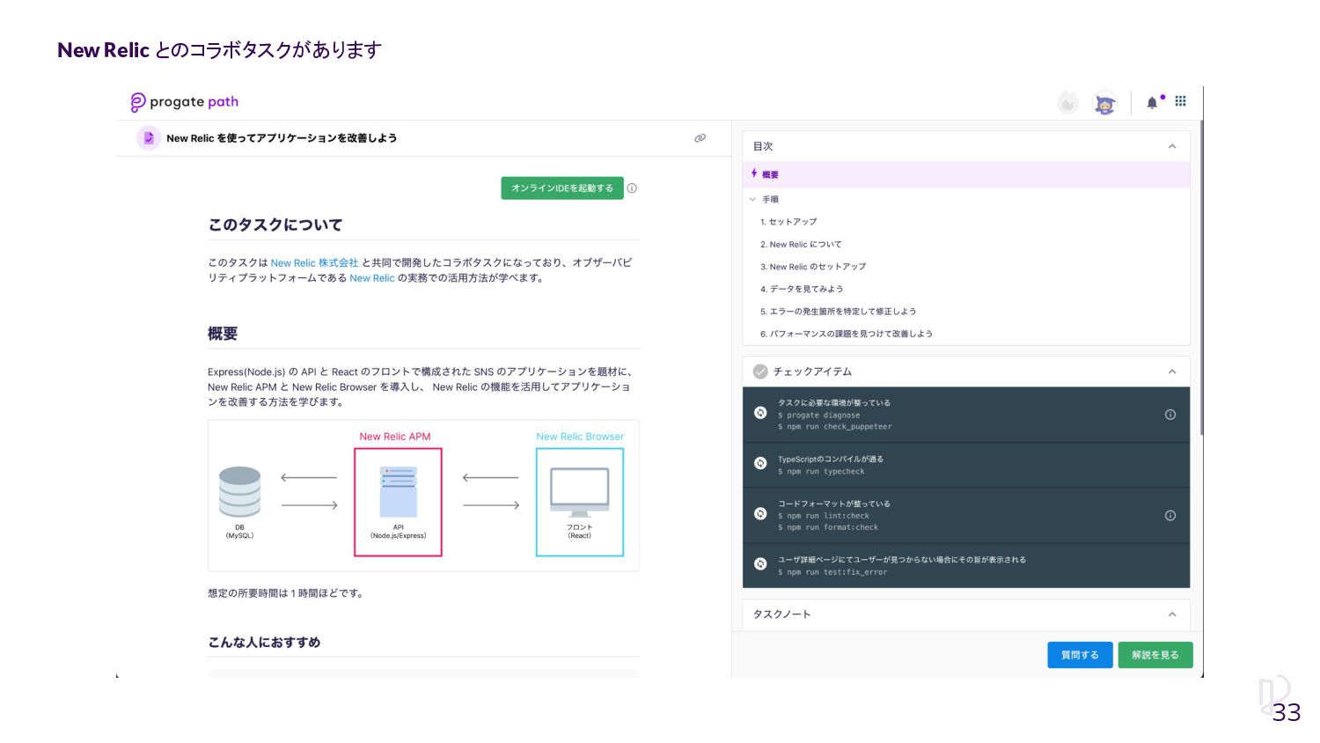Click the New Relic APM diagram label
1320x743 pixels.
tap(395, 437)
